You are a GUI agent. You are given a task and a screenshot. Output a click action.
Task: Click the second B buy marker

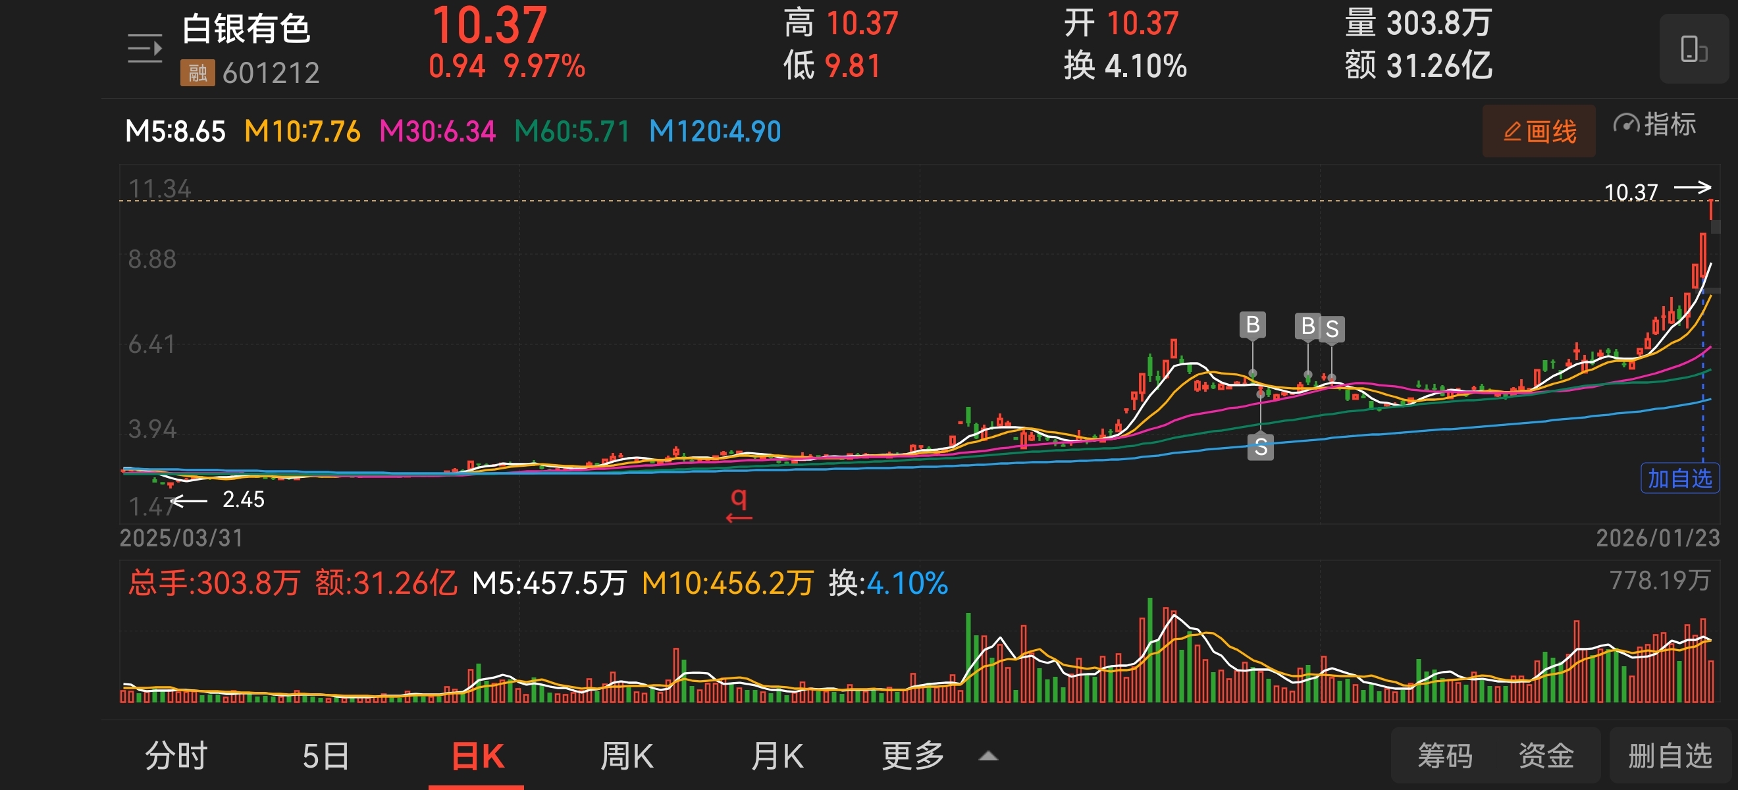[1307, 326]
